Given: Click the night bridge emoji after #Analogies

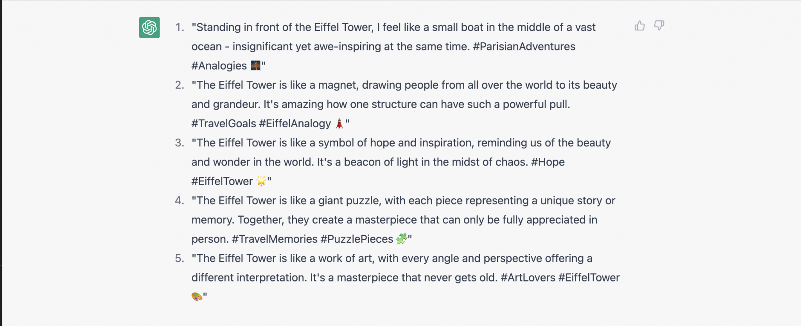Looking at the screenshot, I should (255, 66).
